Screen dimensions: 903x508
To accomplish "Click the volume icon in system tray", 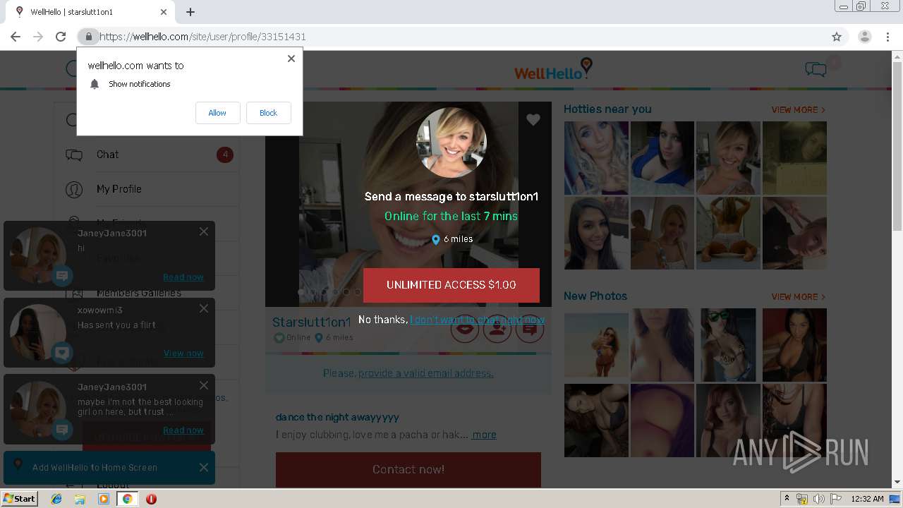I will pyautogui.click(x=819, y=499).
